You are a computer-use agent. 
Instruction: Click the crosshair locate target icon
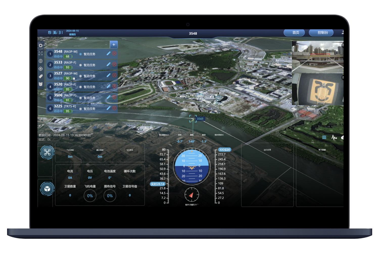[41, 69]
